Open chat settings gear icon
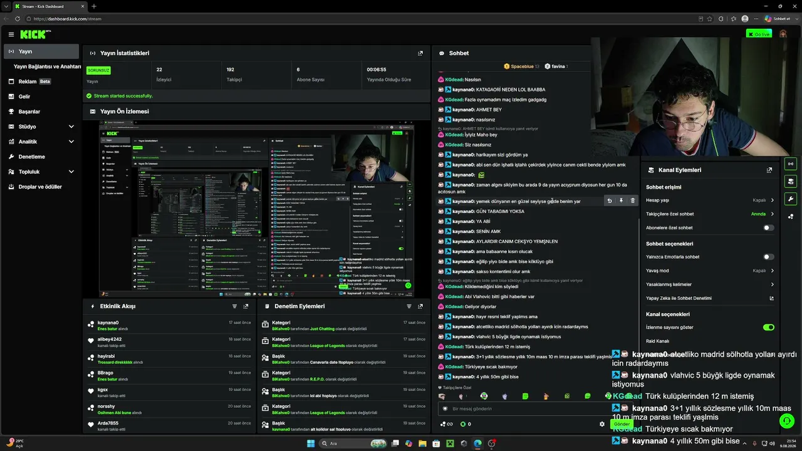This screenshot has width=802, height=451. click(602, 424)
